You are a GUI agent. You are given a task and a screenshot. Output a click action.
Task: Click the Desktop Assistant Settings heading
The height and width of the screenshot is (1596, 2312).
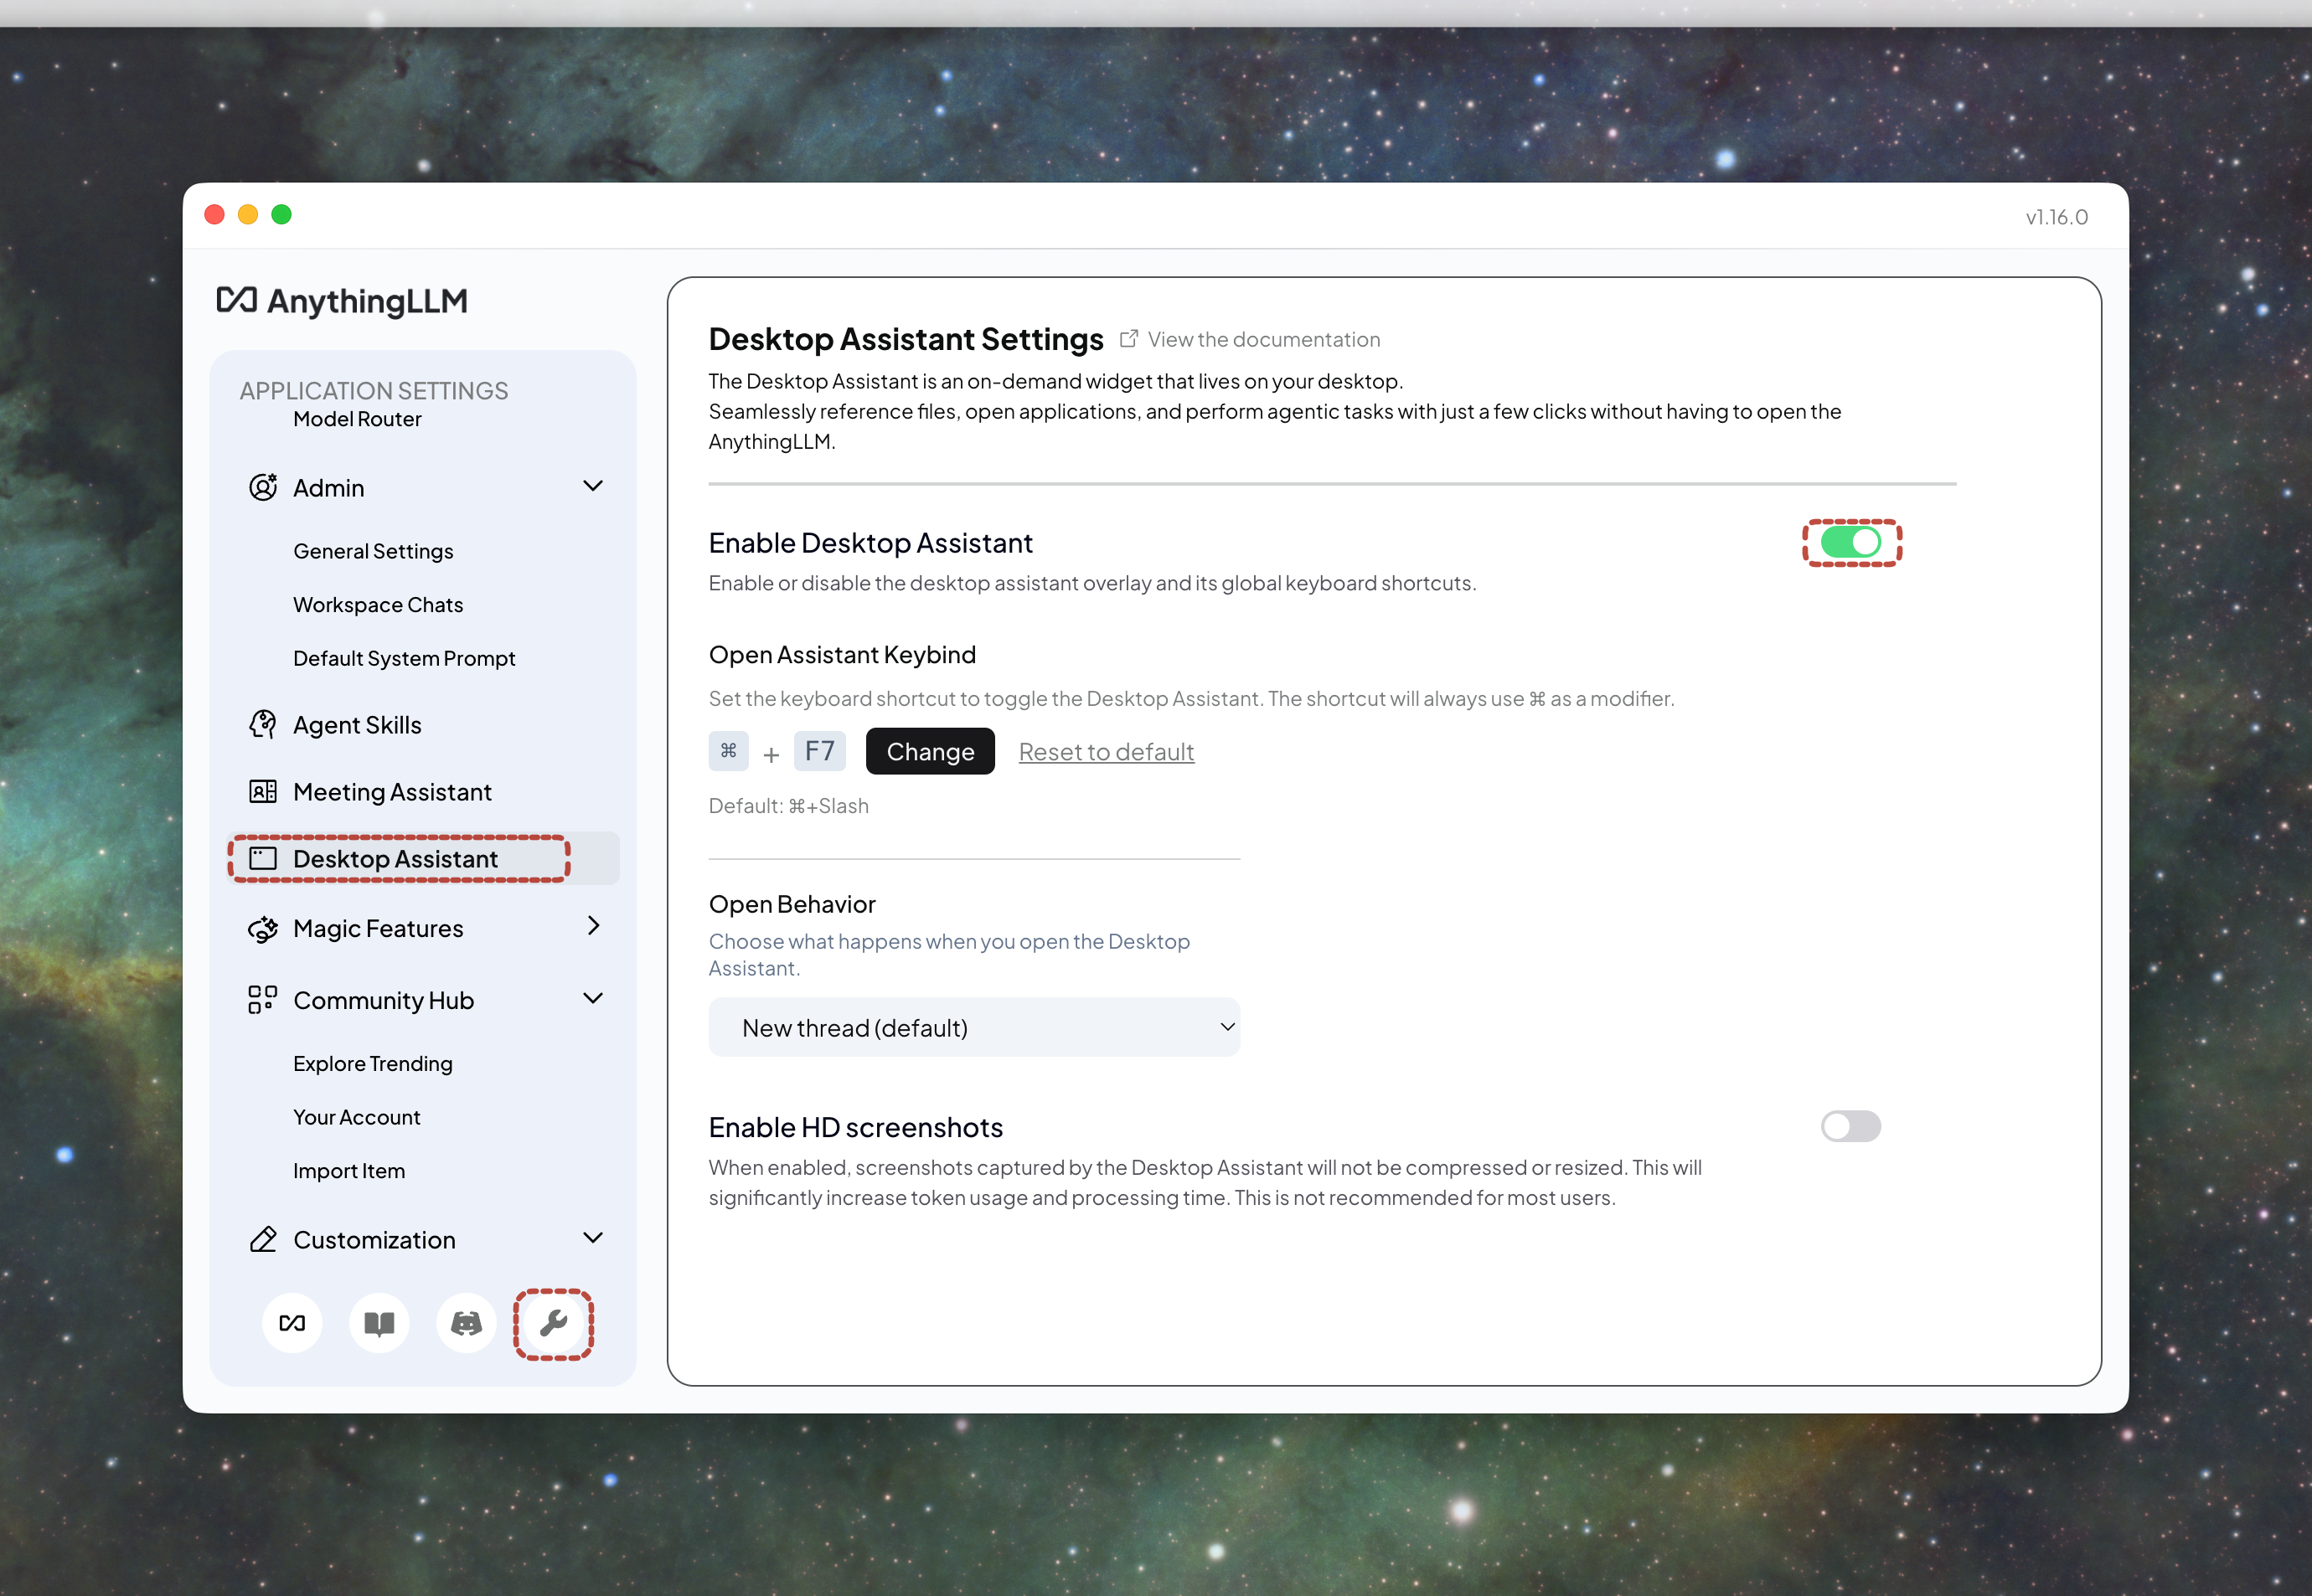(906, 339)
